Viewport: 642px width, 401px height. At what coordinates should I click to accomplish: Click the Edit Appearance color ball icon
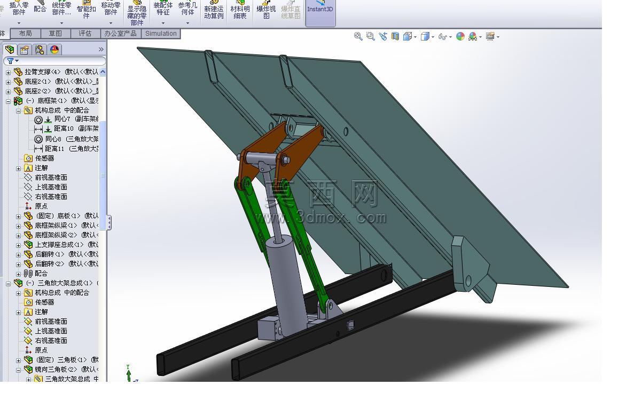click(x=460, y=36)
